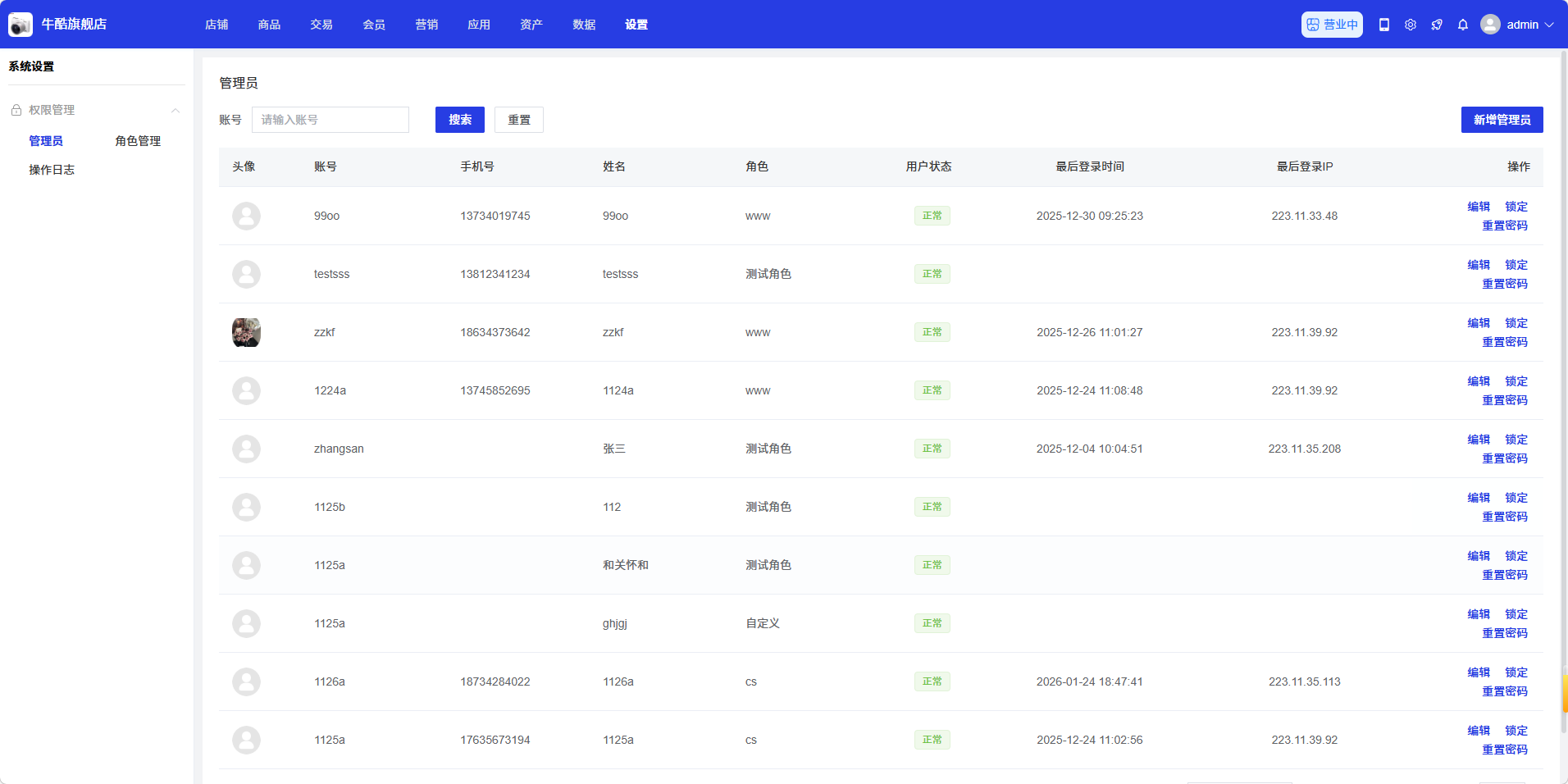
Task: Go to the 营销 top menu
Action: pos(426,25)
